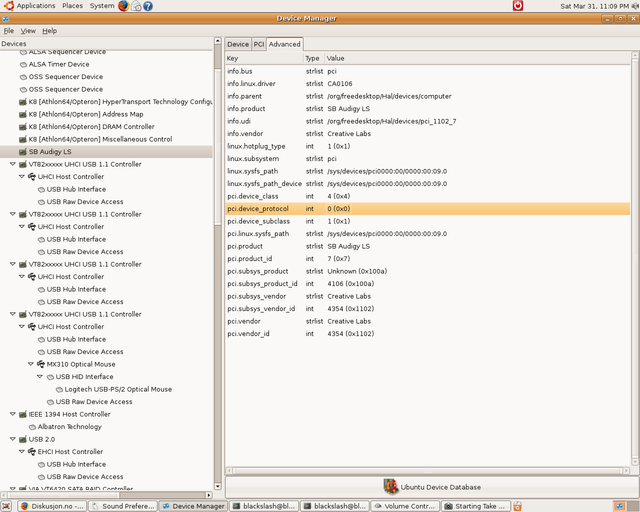Click the show desktop icon in bottom panel

tap(6, 506)
